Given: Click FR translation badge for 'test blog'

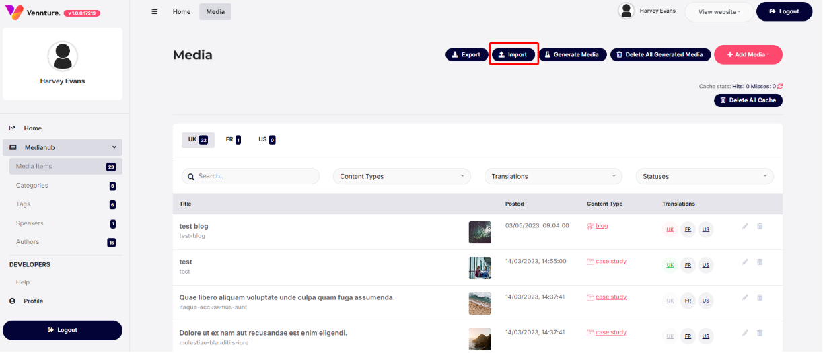Looking at the screenshot, I should click(x=688, y=229).
